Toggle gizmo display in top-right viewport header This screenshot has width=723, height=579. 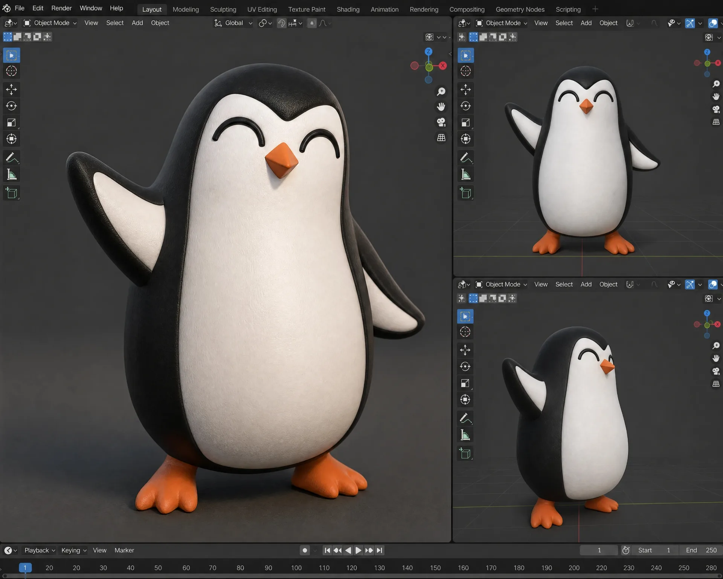(x=690, y=23)
